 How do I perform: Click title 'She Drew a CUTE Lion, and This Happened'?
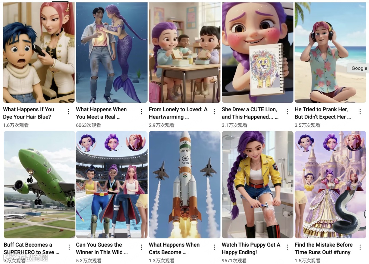click(x=250, y=113)
